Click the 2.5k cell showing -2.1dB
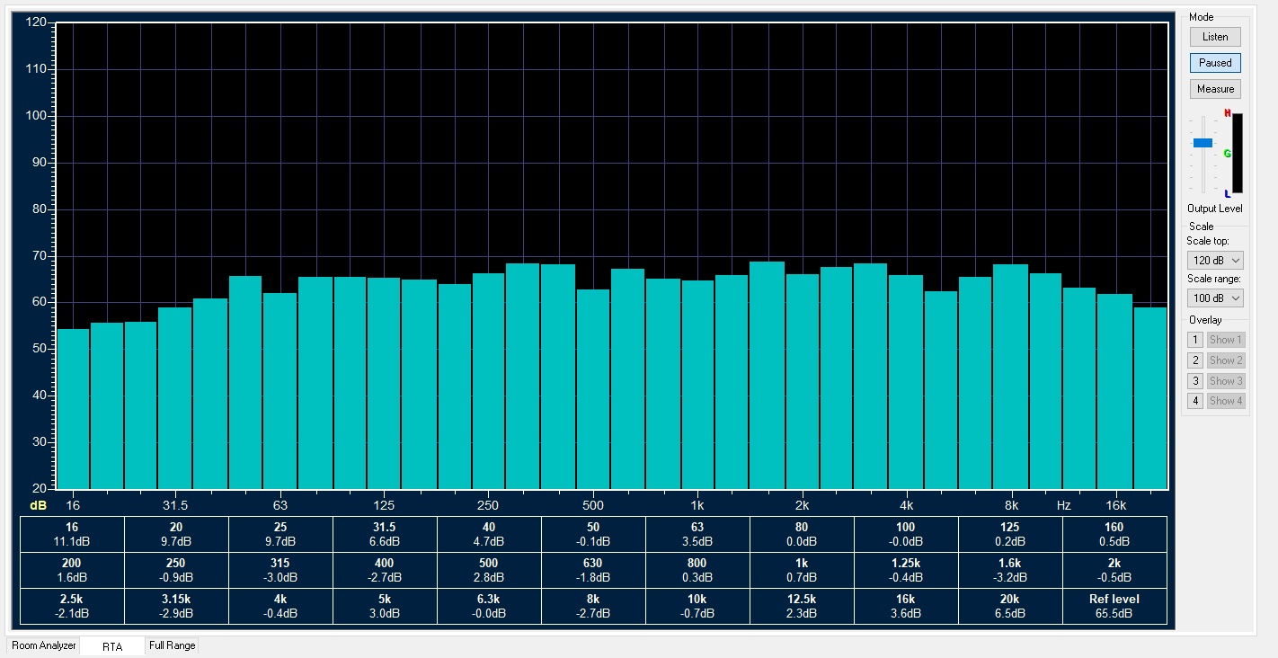The image size is (1278, 658). (72, 607)
